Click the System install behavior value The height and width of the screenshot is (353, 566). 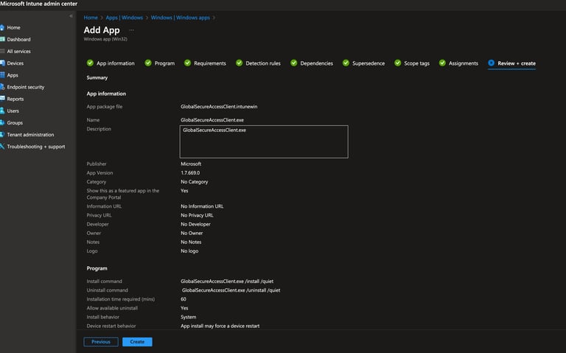189,317
